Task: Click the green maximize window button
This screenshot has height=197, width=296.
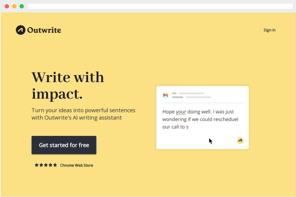Action: [22, 6]
